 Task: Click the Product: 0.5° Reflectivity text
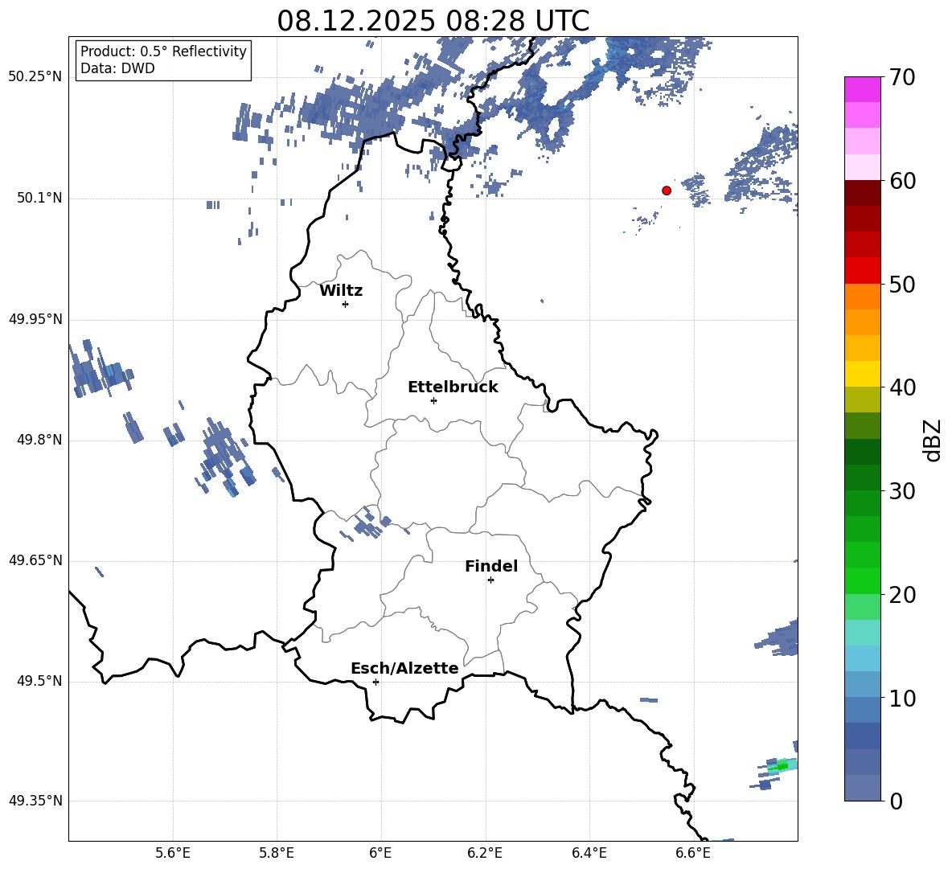pos(163,51)
